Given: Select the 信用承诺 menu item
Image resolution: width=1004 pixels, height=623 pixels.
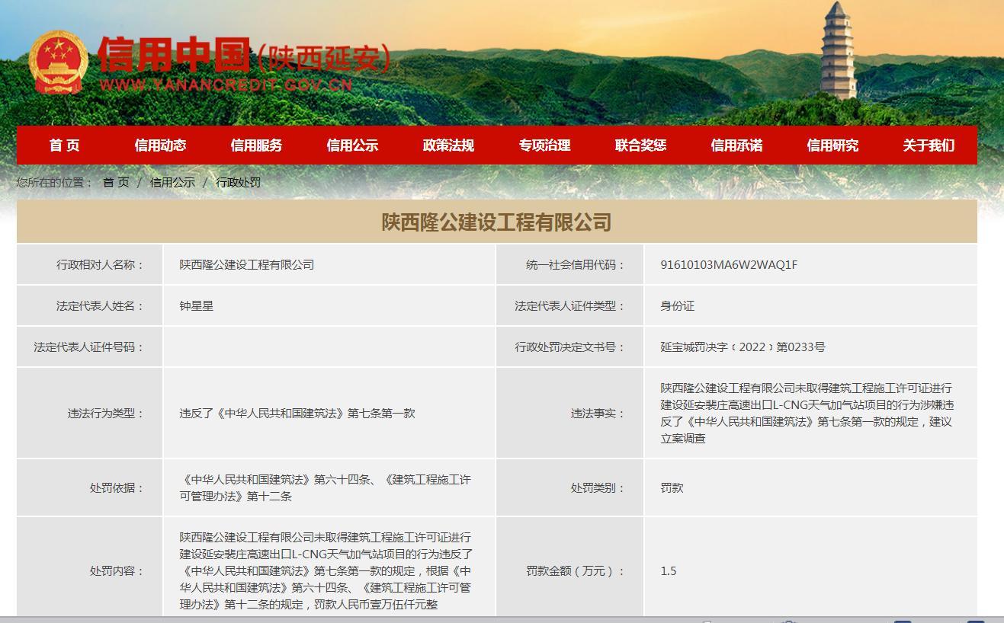Looking at the screenshot, I should [736, 145].
